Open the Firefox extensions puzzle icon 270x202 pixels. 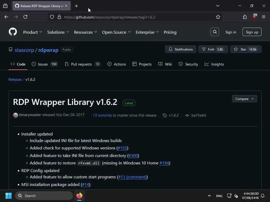[x=245, y=17]
